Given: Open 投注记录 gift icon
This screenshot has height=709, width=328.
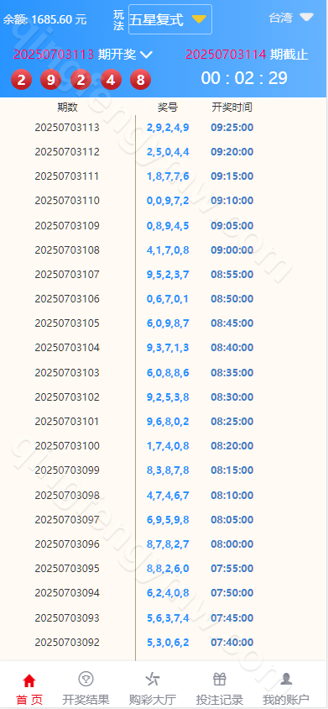Looking at the screenshot, I should click(220, 679).
